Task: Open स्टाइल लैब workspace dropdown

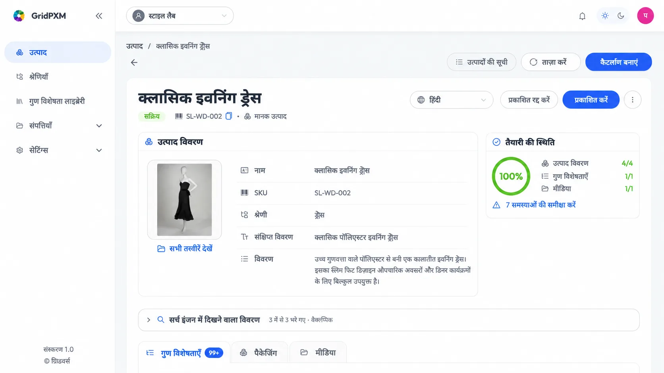Action: (180, 16)
